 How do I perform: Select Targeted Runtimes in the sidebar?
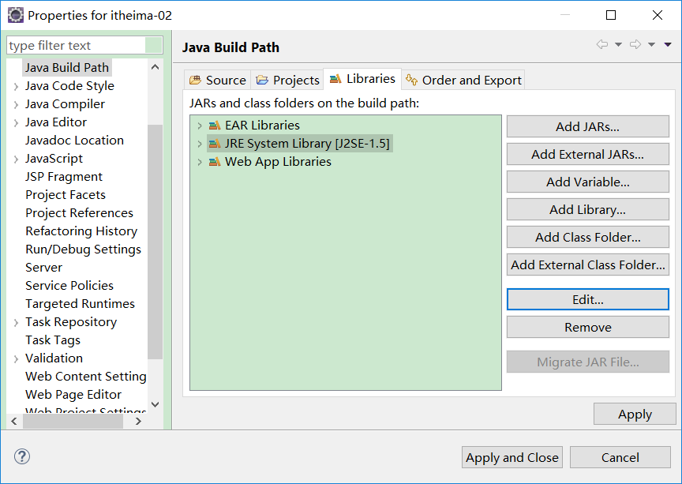coord(80,304)
